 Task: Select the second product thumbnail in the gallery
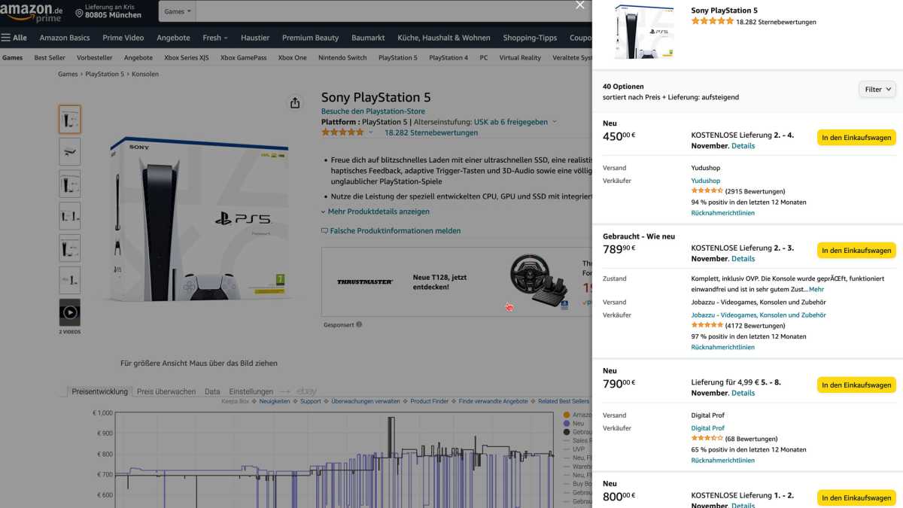pos(70,151)
